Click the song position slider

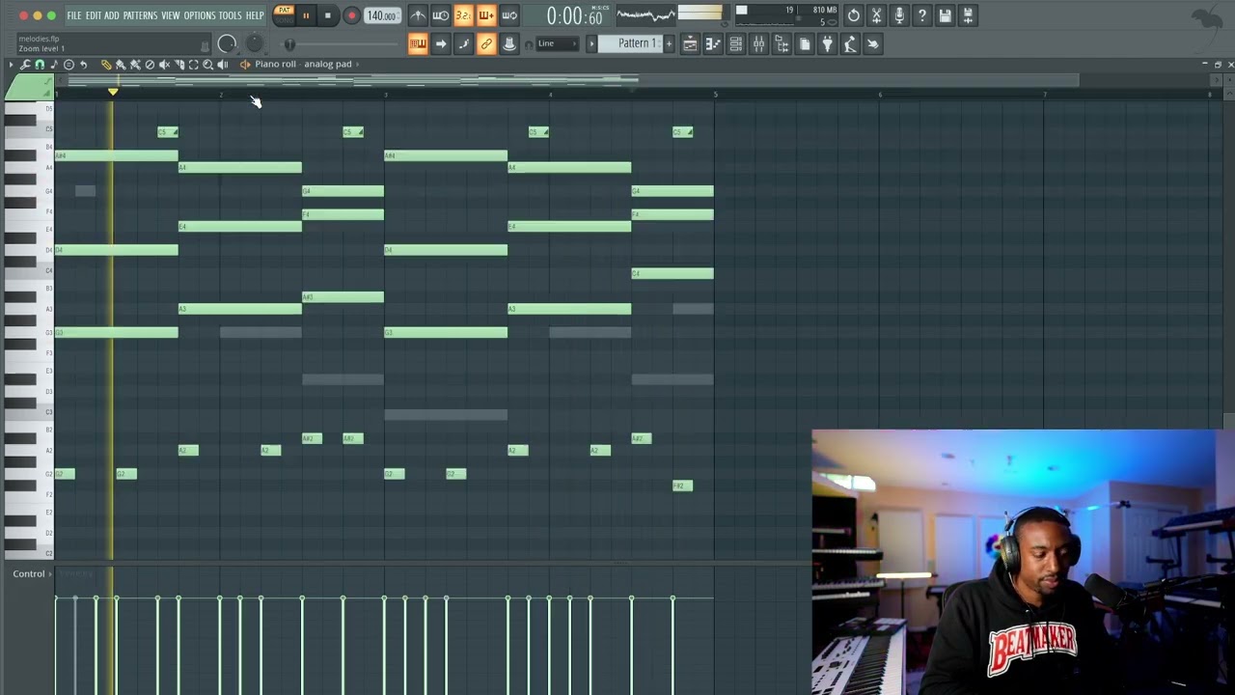(x=342, y=44)
